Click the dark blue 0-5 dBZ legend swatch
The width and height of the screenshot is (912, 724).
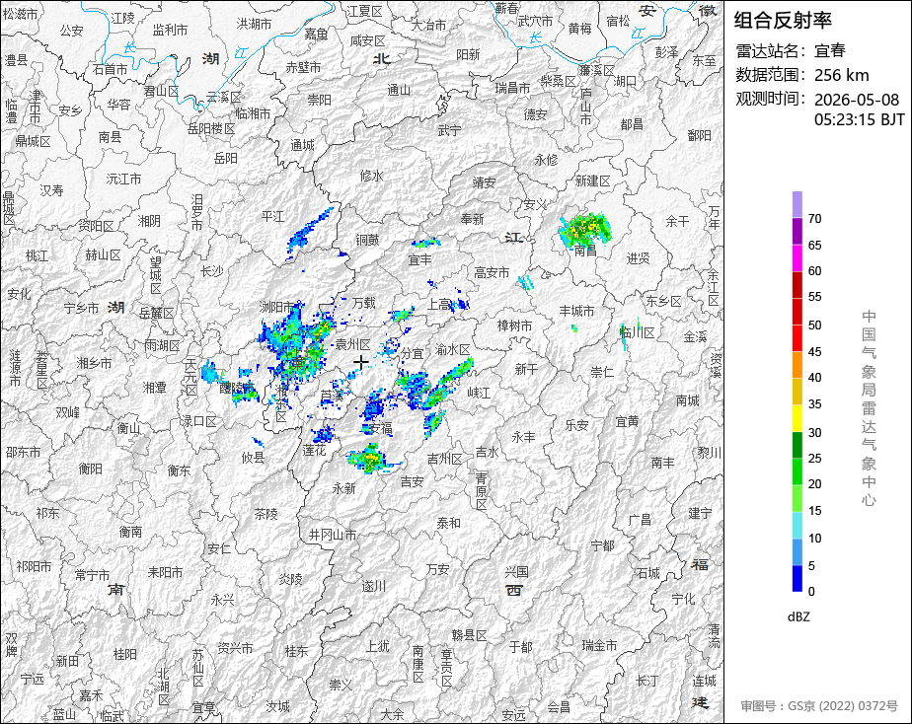[797, 578]
